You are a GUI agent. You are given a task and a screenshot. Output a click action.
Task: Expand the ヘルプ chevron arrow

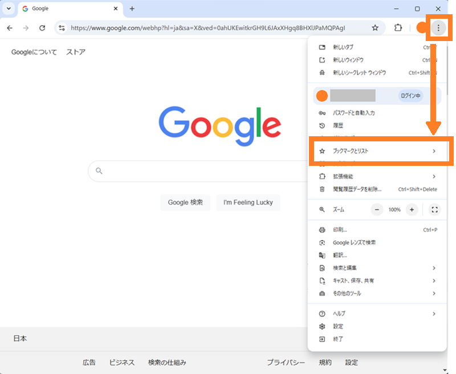434,314
